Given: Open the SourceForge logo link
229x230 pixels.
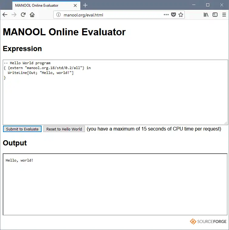Looking at the screenshot, I should (208, 221).
